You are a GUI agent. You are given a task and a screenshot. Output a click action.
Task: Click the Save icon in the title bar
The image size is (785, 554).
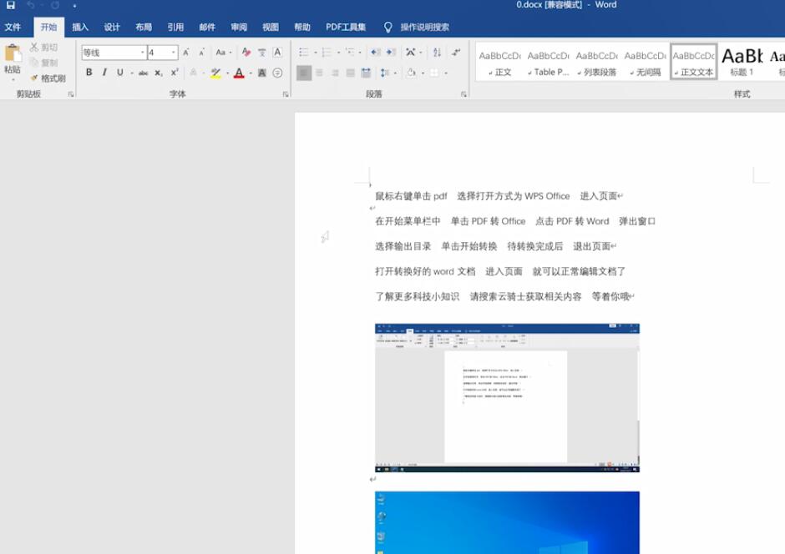click(x=11, y=5)
